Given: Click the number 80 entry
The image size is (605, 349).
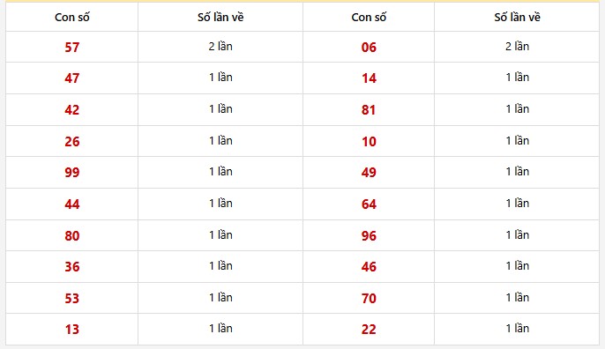Looking at the screenshot, I should click(72, 235).
